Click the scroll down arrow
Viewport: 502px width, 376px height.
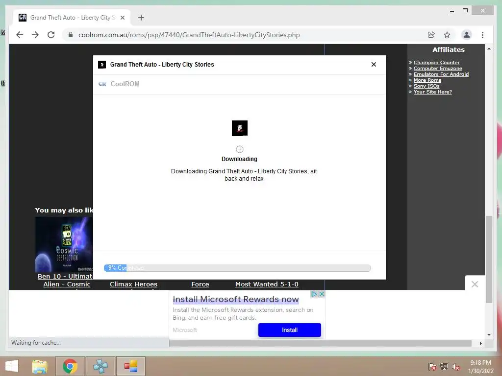pyautogui.click(x=489, y=335)
